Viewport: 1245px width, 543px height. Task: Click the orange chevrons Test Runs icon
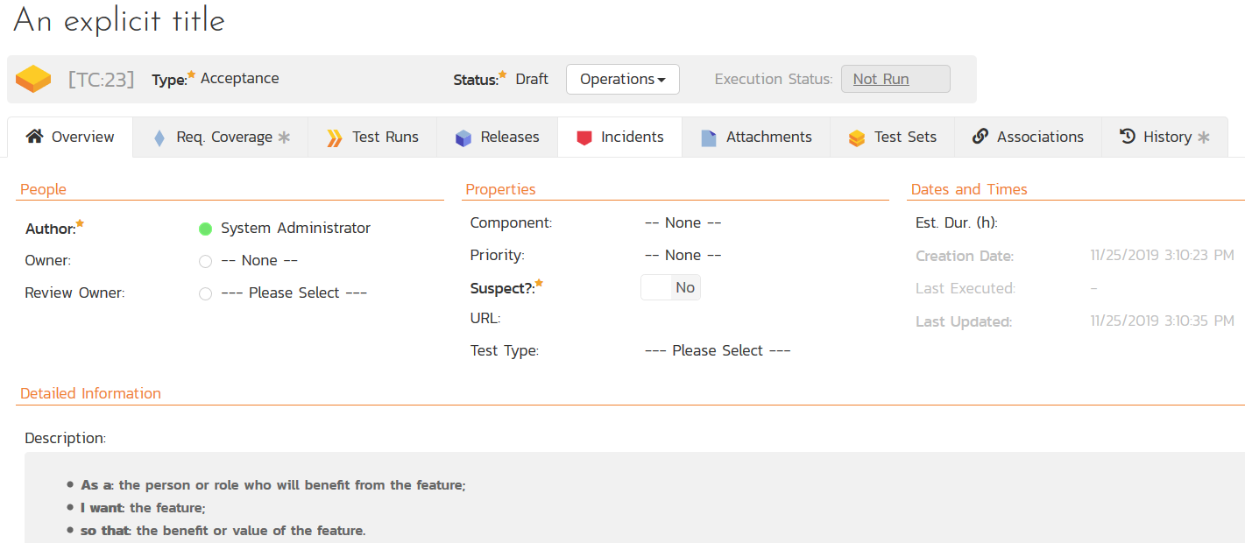(x=335, y=138)
